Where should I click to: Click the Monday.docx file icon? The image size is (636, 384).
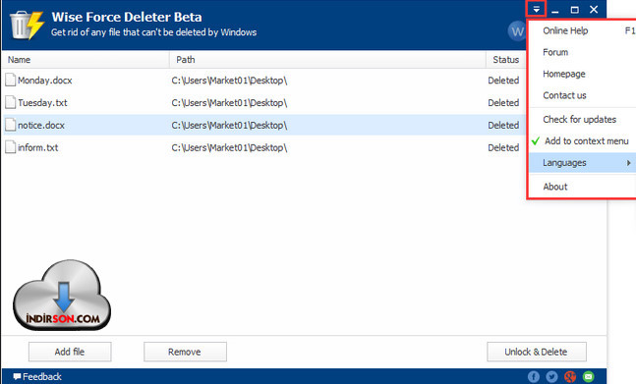coord(11,80)
